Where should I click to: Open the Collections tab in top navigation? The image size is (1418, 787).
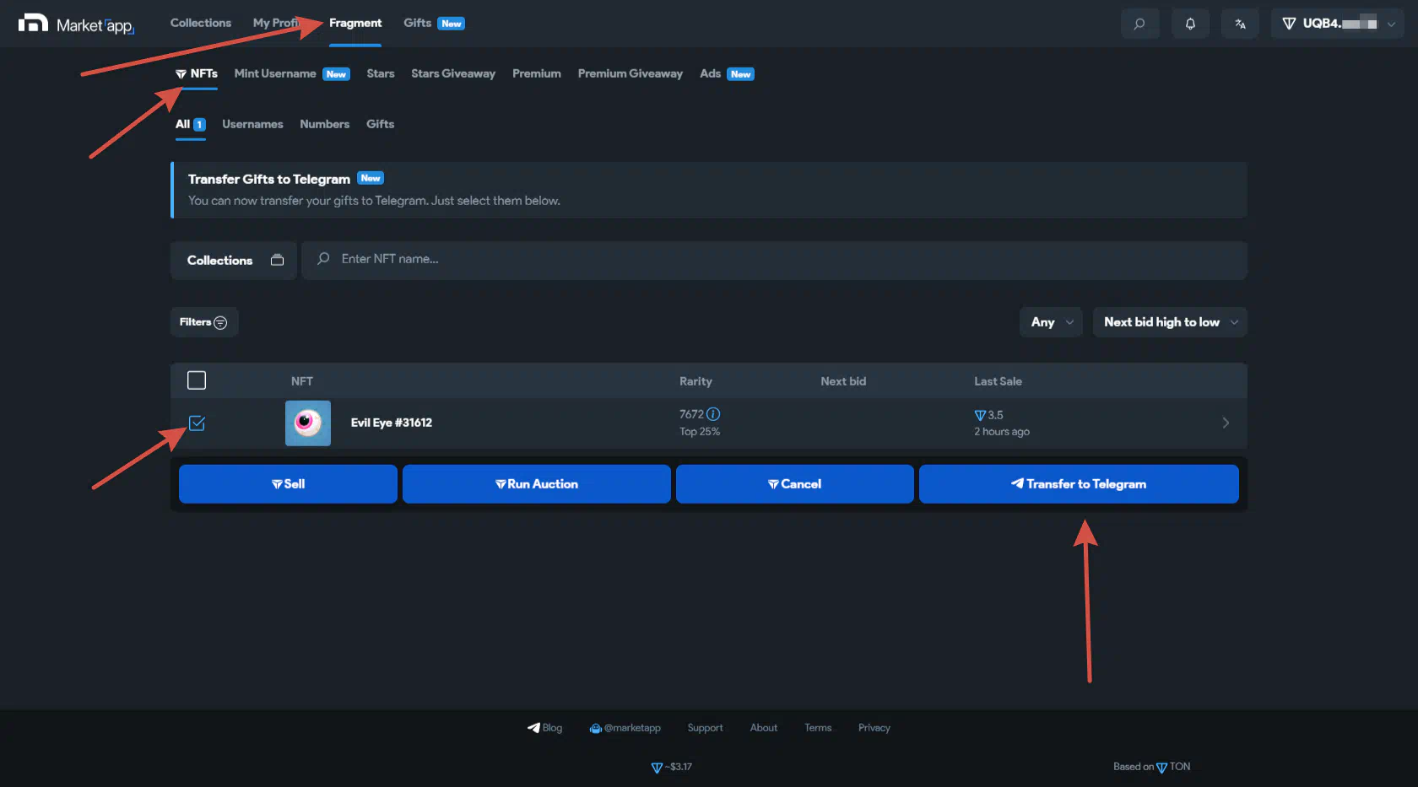tap(201, 23)
